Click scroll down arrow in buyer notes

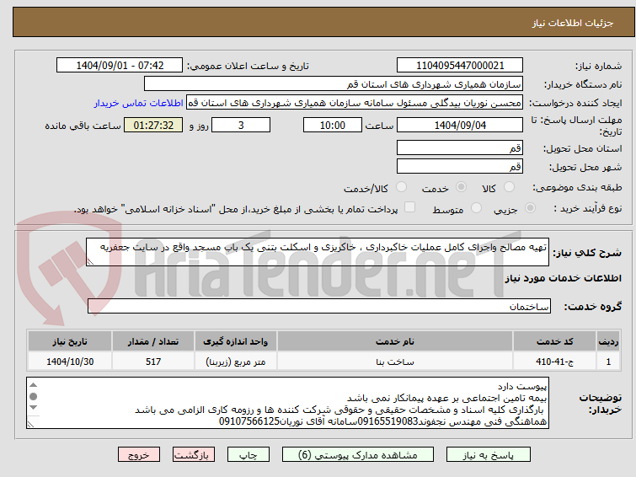click(x=33, y=407)
